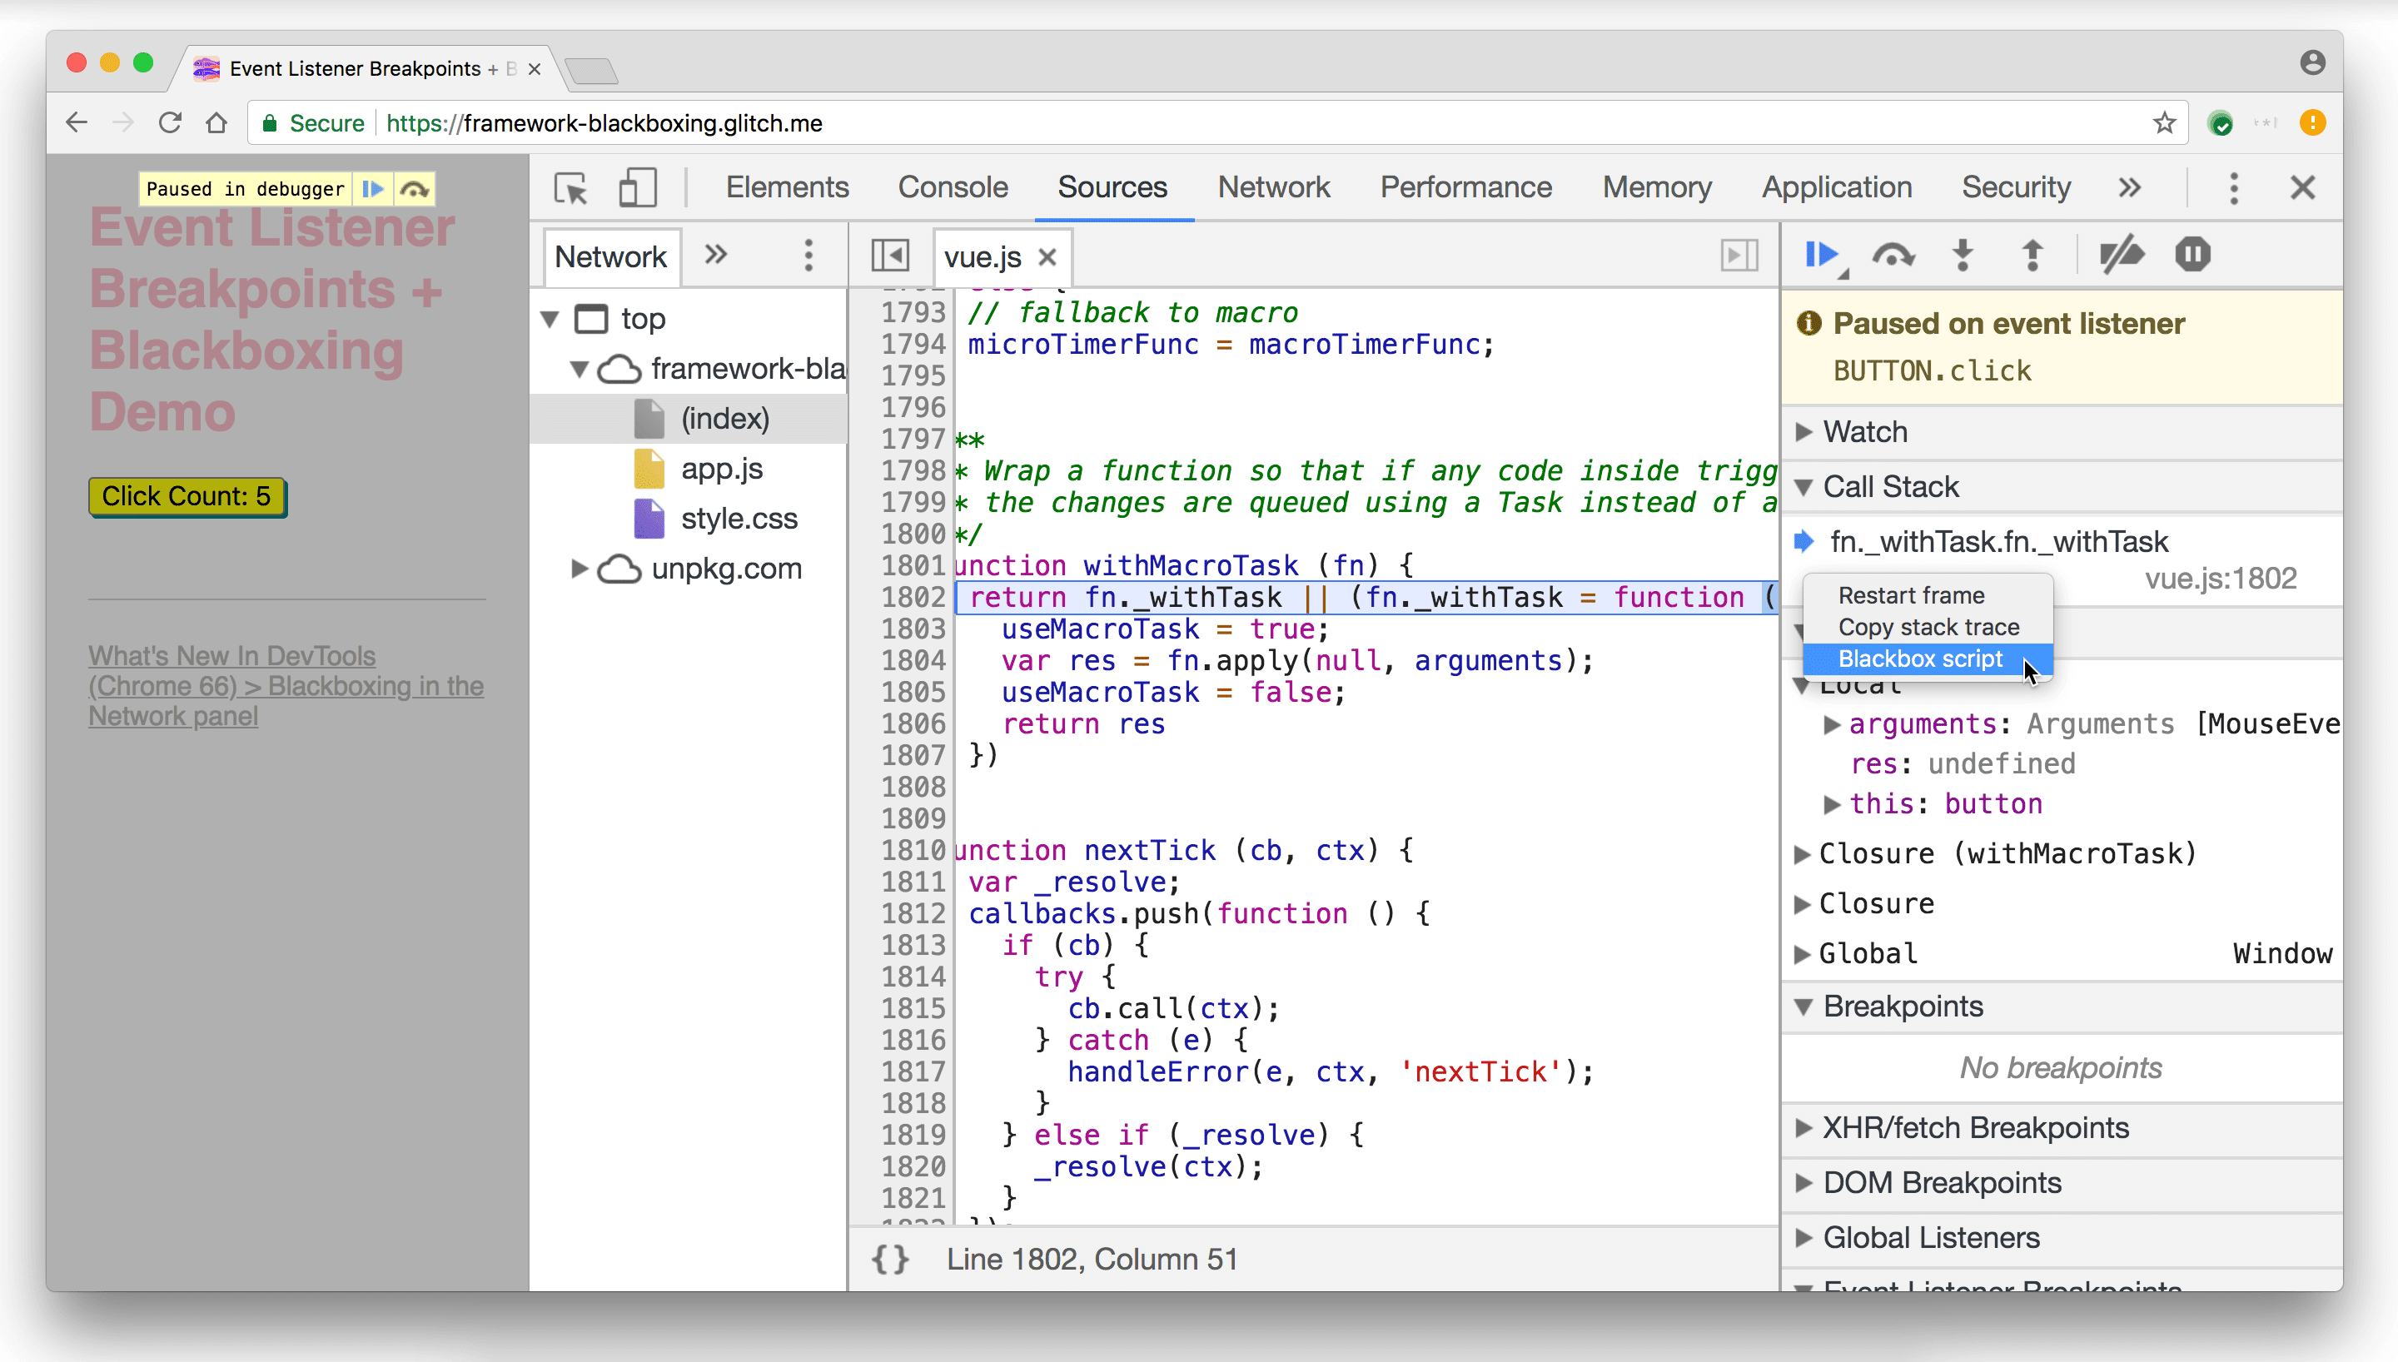
Task: Click the Show navigator panel icon
Action: [x=889, y=257]
